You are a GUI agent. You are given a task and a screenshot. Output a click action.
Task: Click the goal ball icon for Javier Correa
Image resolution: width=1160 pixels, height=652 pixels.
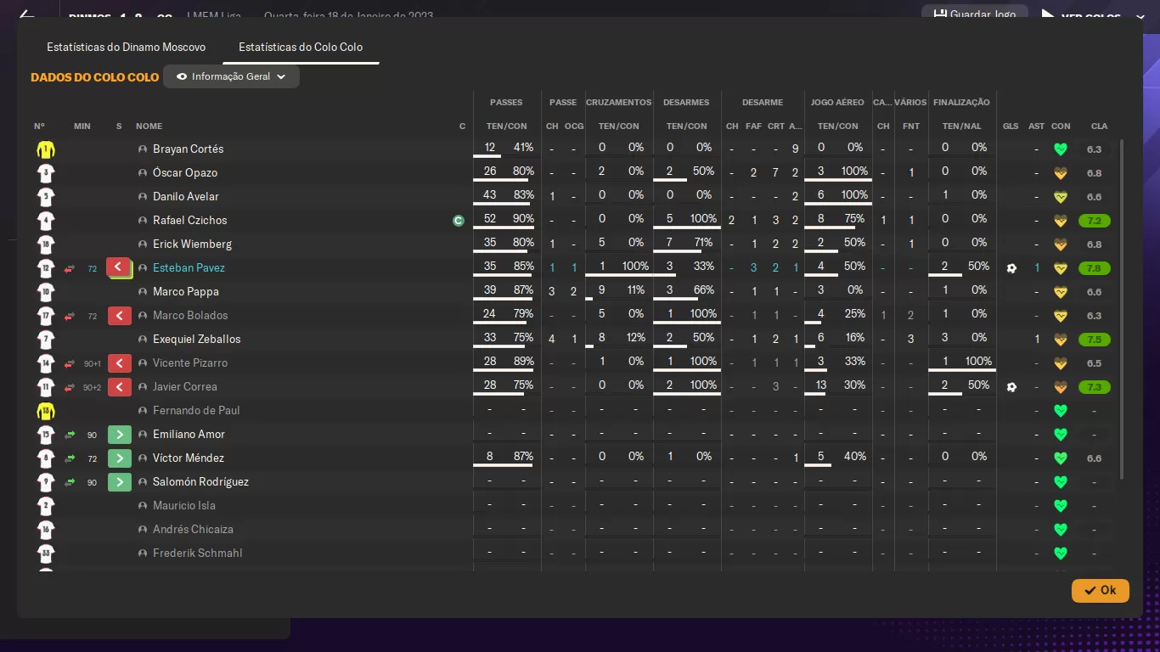pos(1011,387)
